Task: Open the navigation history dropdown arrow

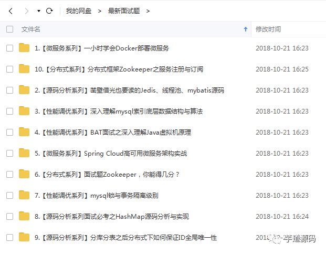Action: coord(39,11)
